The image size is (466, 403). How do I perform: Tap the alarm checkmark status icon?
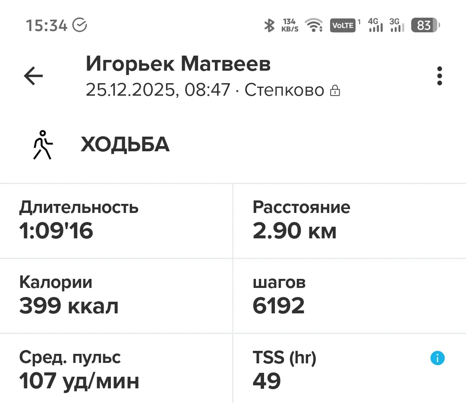click(80, 25)
